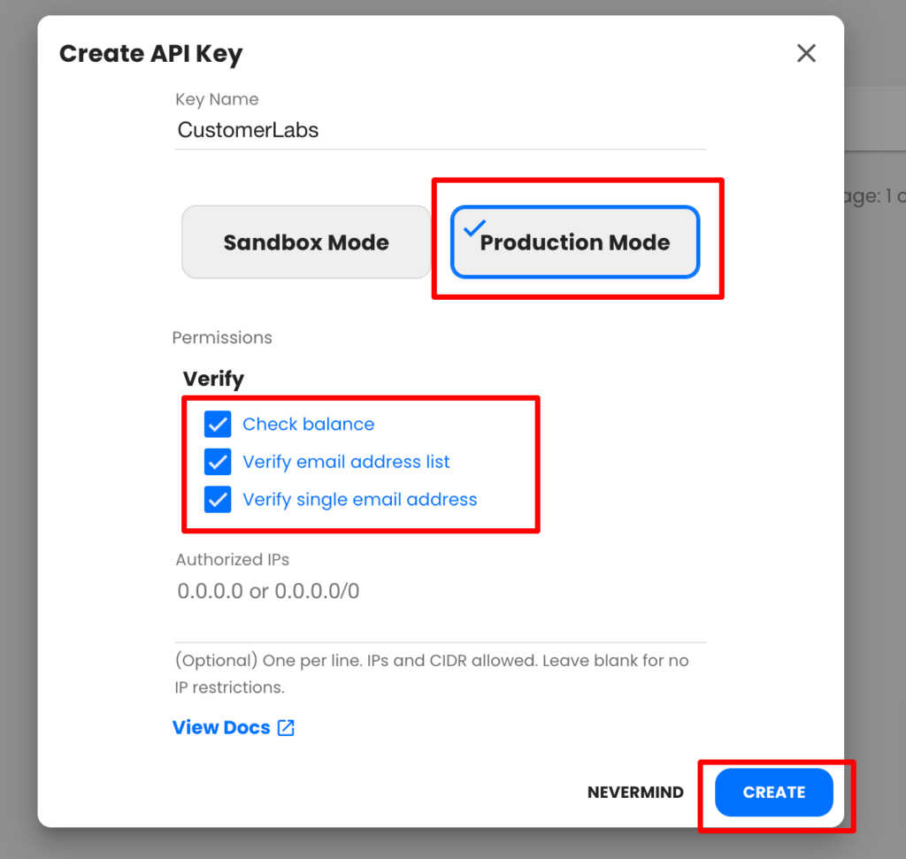Click the Check balance label text
Image resolution: width=906 pixels, height=859 pixels.
tap(309, 425)
